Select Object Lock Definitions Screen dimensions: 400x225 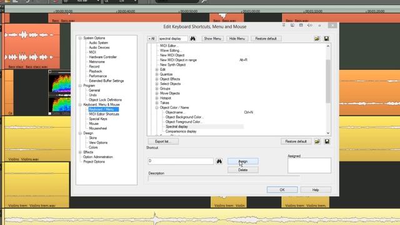tap(105, 100)
